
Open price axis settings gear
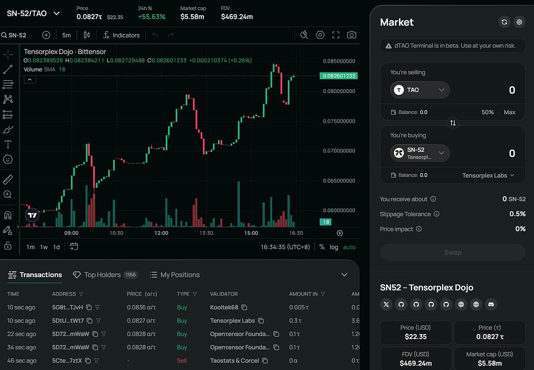[339, 233]
